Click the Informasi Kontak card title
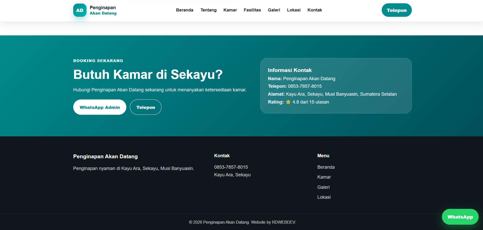The image size is (483, 230). (290, 70)
